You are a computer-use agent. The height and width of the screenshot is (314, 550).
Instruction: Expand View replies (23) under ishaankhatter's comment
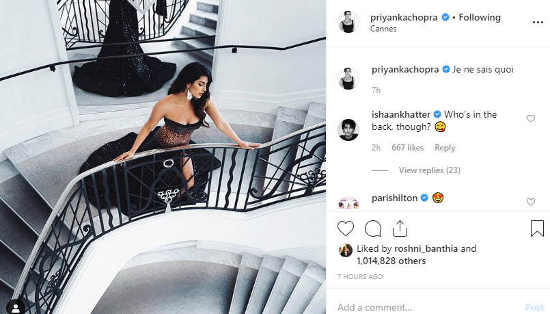click(429, 170)
